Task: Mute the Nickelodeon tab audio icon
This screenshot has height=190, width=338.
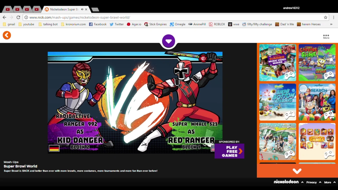Action: pos(82,9)
